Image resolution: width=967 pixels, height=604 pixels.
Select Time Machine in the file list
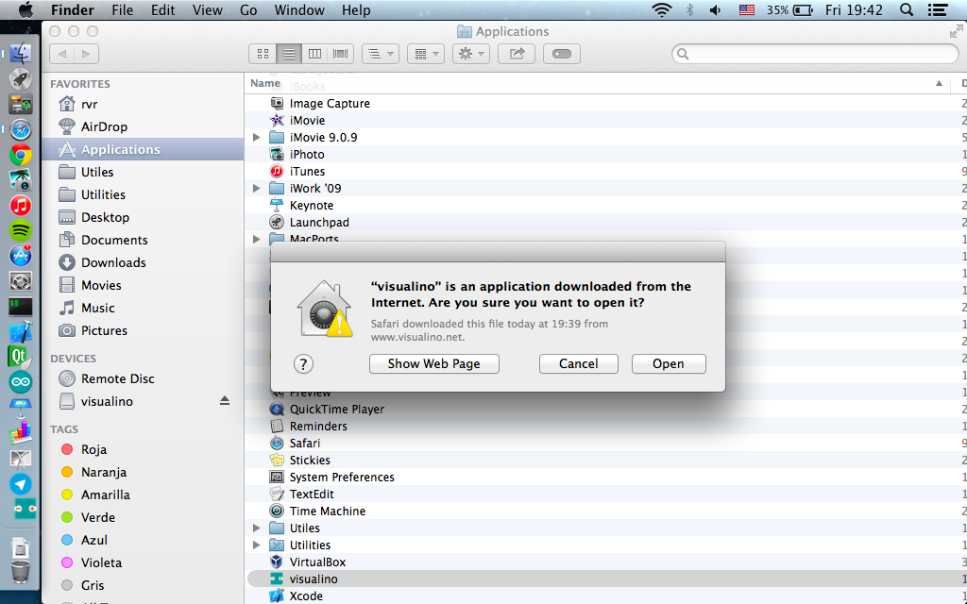point(605,511)
